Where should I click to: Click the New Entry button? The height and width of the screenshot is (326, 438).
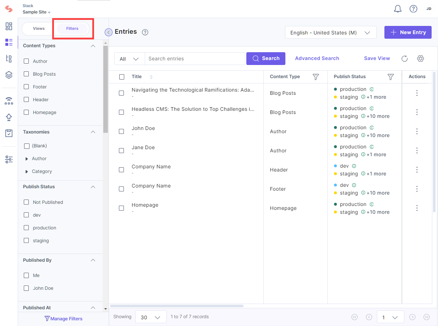(x=408, y=32)
